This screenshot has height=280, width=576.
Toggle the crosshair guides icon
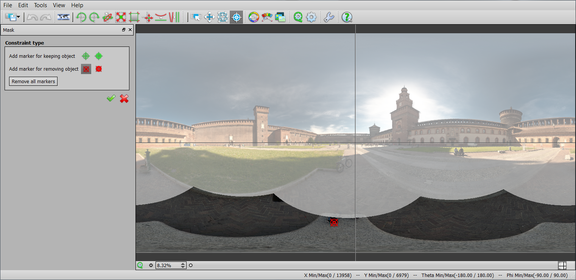click(562, 265)
